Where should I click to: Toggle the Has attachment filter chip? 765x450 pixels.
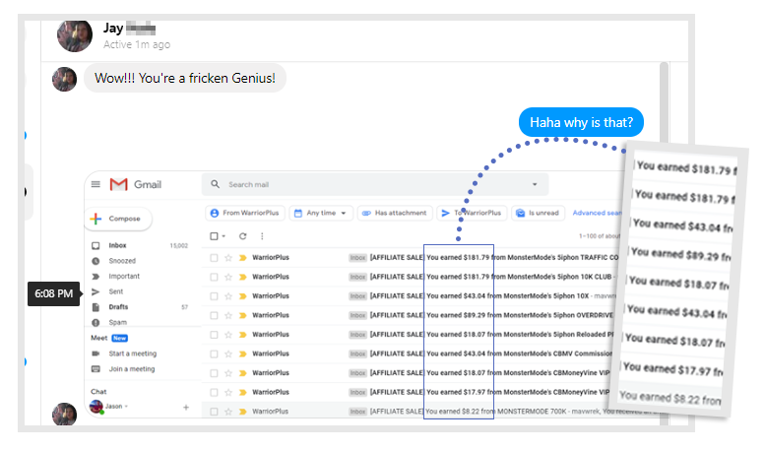[395, 214]
